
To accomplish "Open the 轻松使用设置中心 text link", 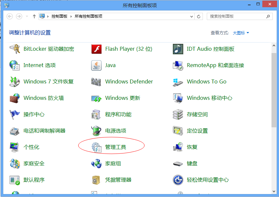I will [208, 180].
